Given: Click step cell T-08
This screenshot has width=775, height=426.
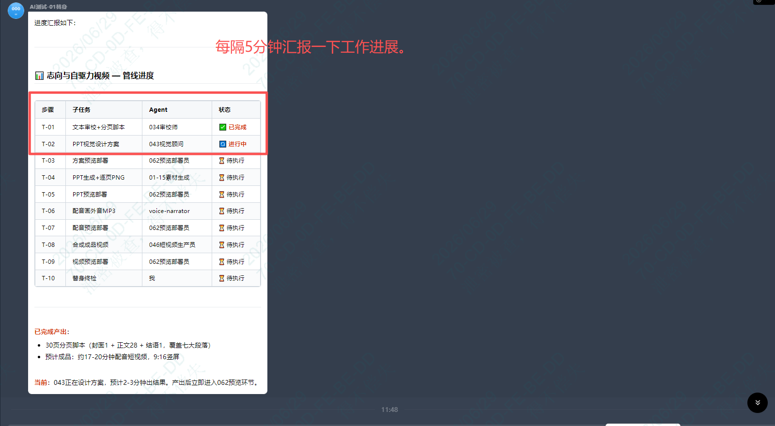Looking at the screenshot, I should click(48, 245).
